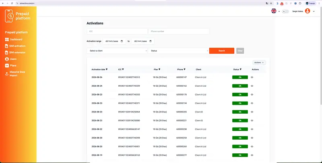Click the activation range start date field
Viewport: 322px width, 163px height.
click(x=114, y=41)
